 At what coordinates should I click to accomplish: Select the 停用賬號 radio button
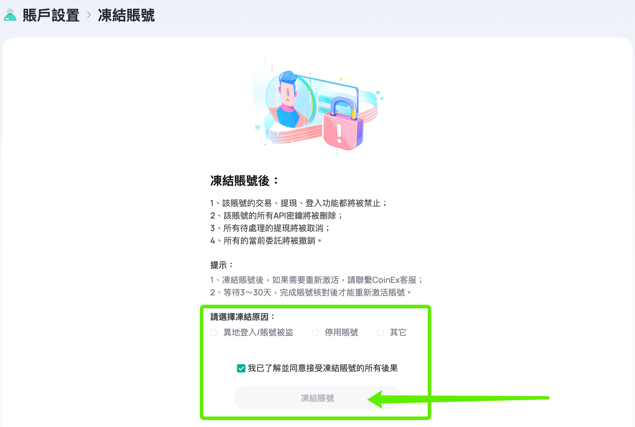pos(315,333)
